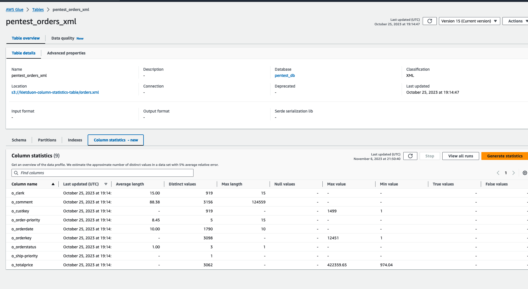Viewport: 528px width, 289px height.
Task: Open column statistics preferences gear
Action: (x=524, y=173)
